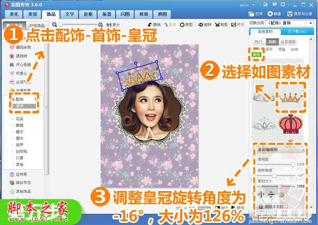Click the 新建 plus icon button
Screen dimensions: 318x225
274,14
